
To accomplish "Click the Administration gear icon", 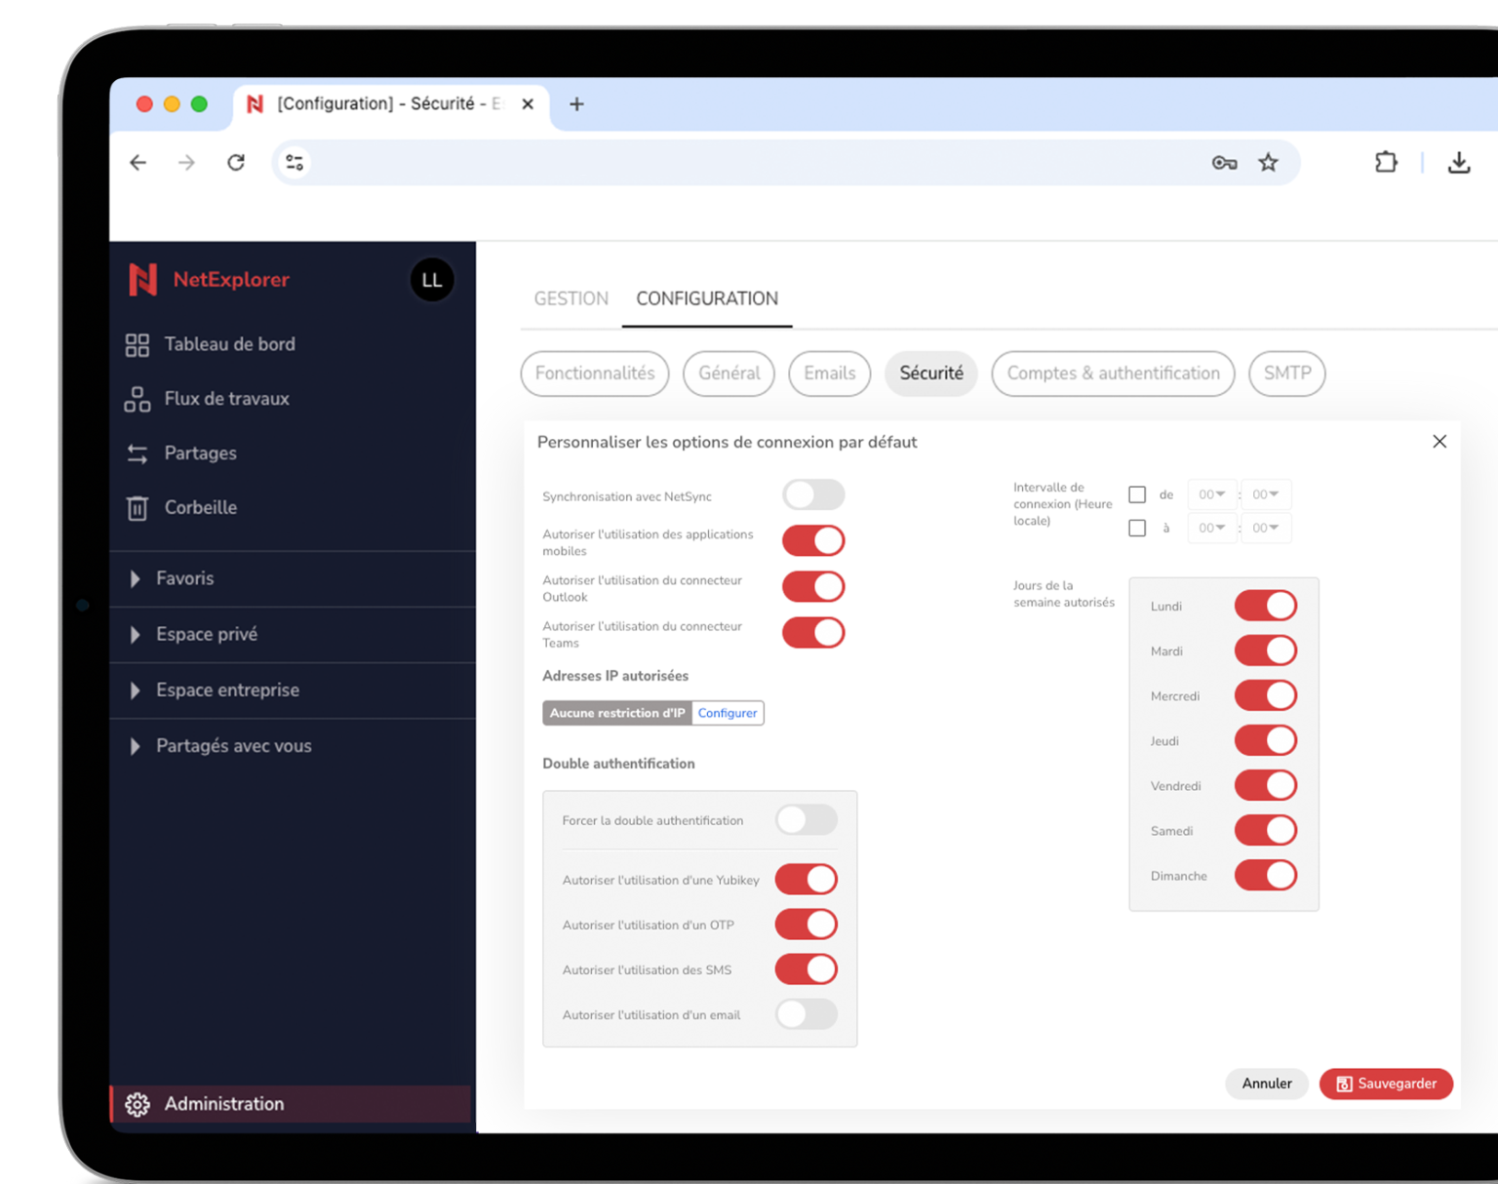I will (138, 1104).
